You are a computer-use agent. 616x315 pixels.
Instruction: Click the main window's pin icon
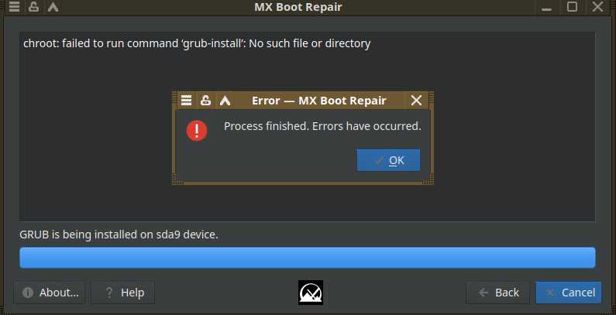[34, 7]
